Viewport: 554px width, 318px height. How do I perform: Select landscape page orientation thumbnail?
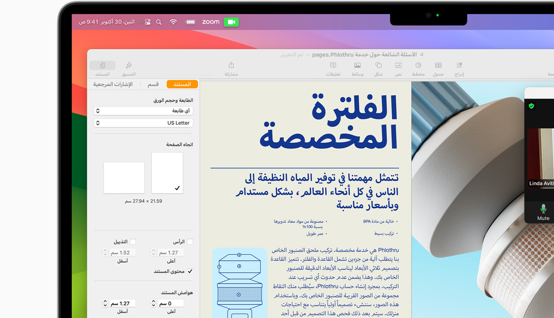pos(124,177)
